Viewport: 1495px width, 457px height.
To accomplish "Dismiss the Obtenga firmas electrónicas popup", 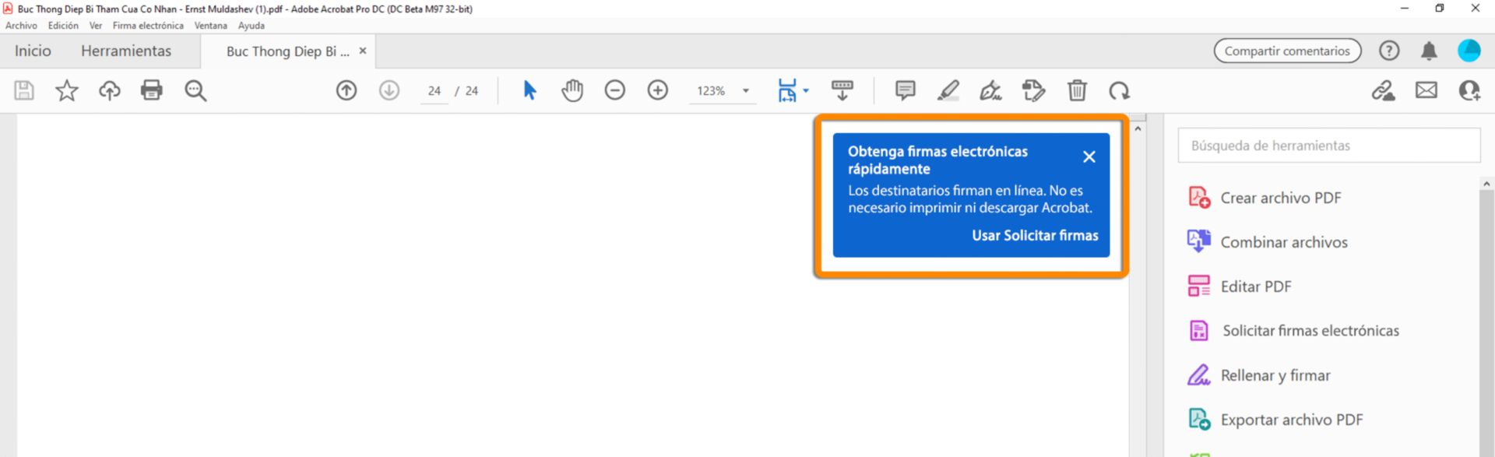I will [1089, 156].
